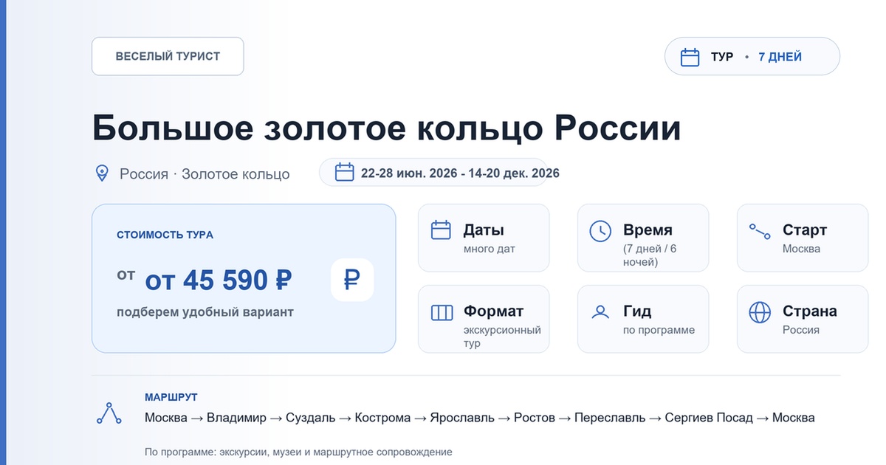Click the clock icon in the Время card
This screenshot has width=886, height=465.
[600, 230]
